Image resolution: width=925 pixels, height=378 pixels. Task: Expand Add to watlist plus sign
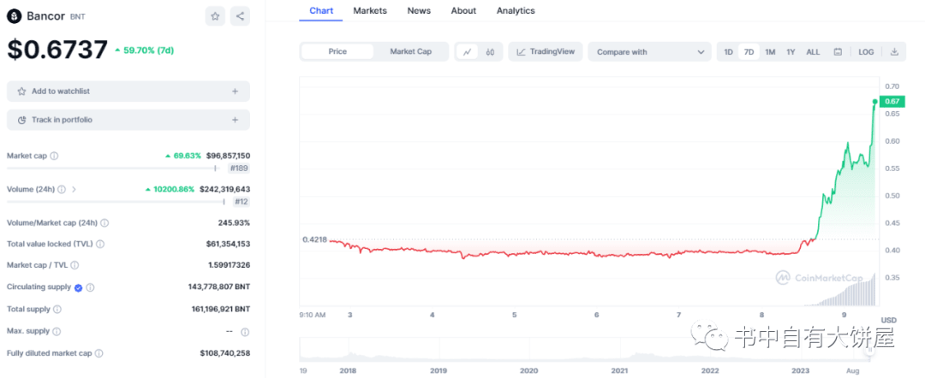[235, 92]
